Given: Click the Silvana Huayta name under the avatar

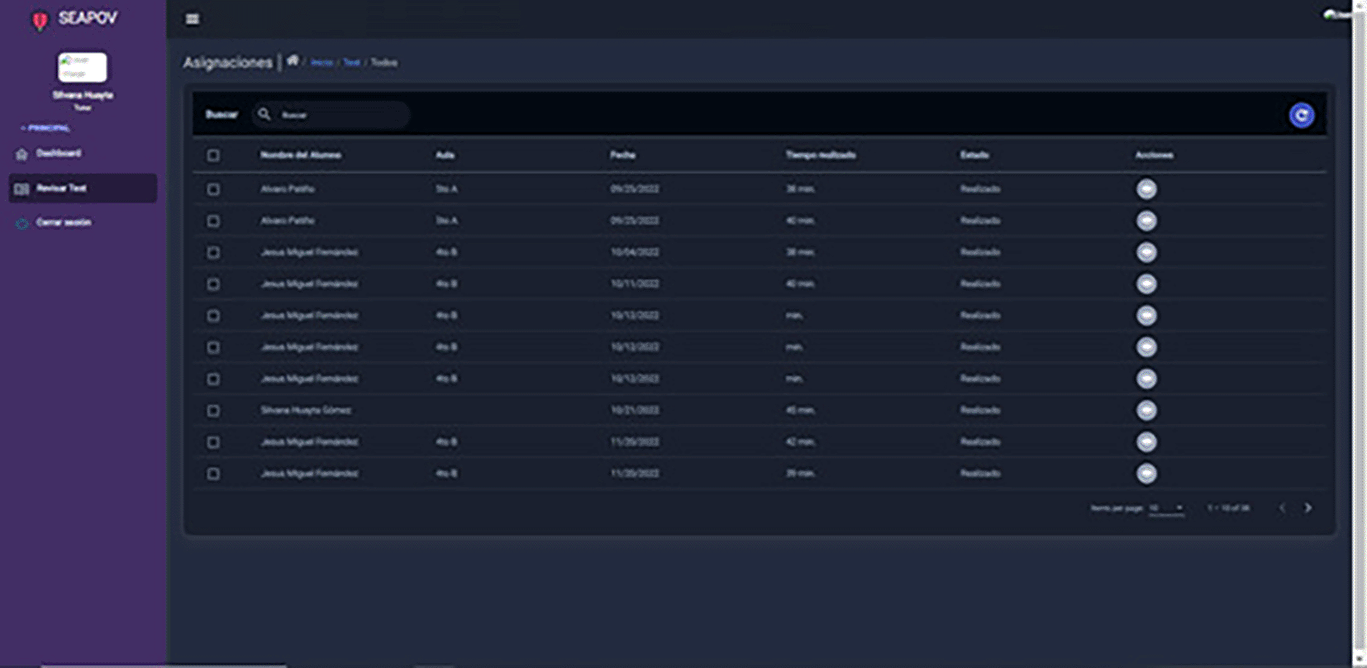Looking at the screenshot, I should (x=83, y=95).
